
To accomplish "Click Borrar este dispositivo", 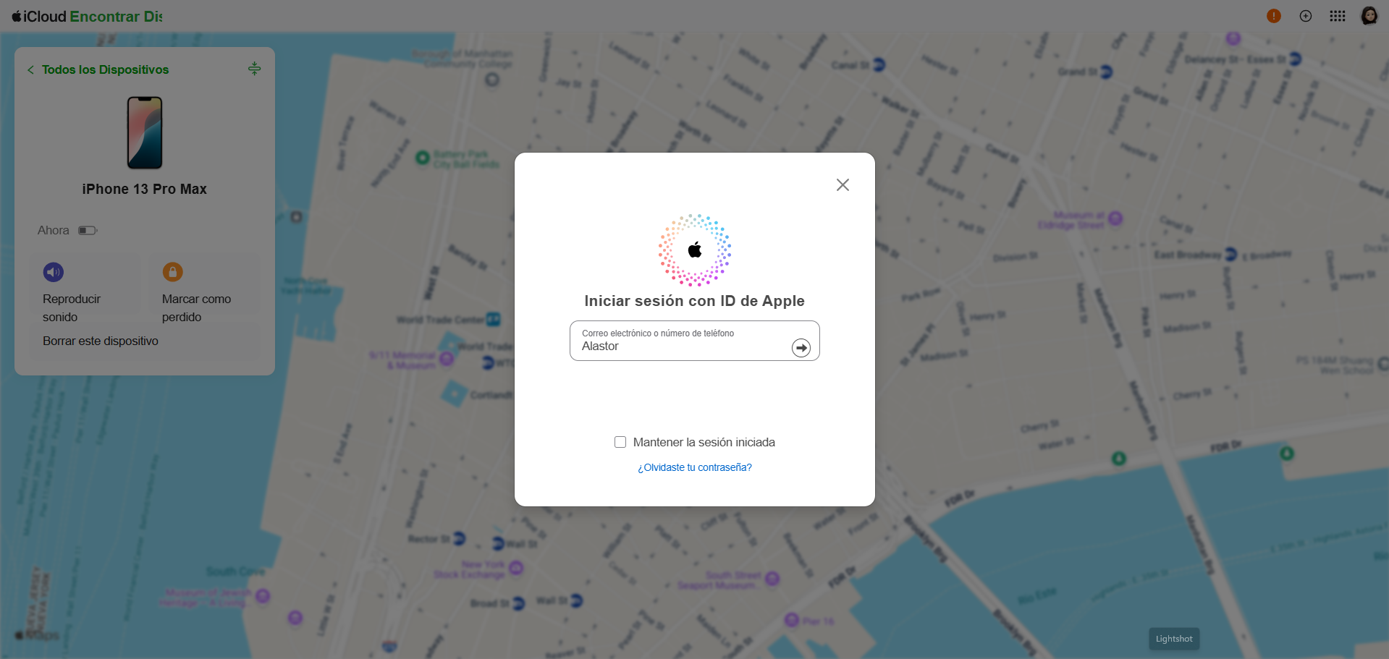I will (101, 341).
